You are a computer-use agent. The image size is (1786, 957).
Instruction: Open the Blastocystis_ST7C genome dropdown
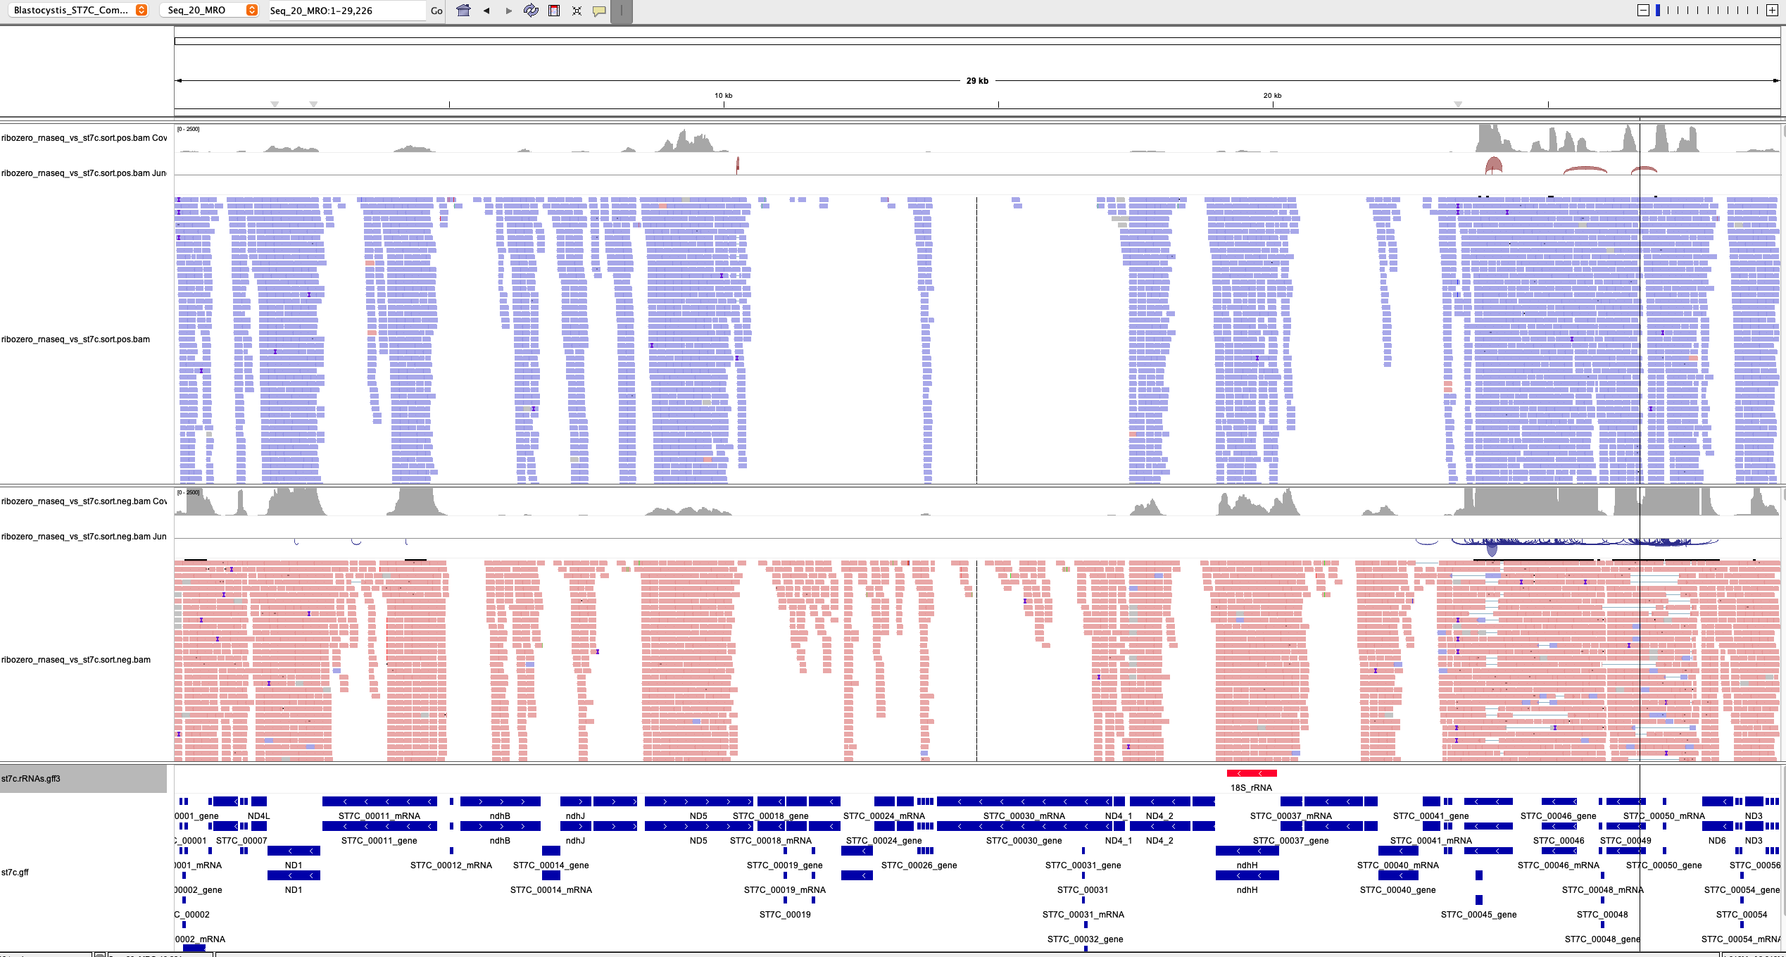(81, 10)
